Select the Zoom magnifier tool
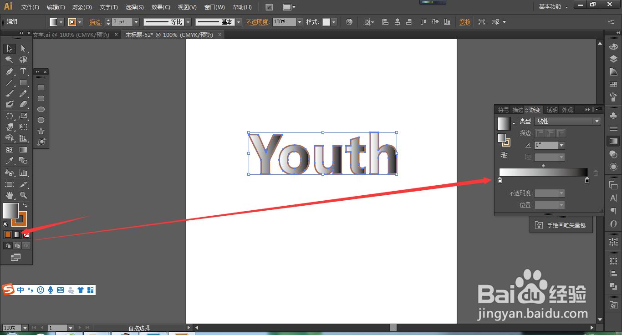 pyautogui.click(x=23, y=195)
